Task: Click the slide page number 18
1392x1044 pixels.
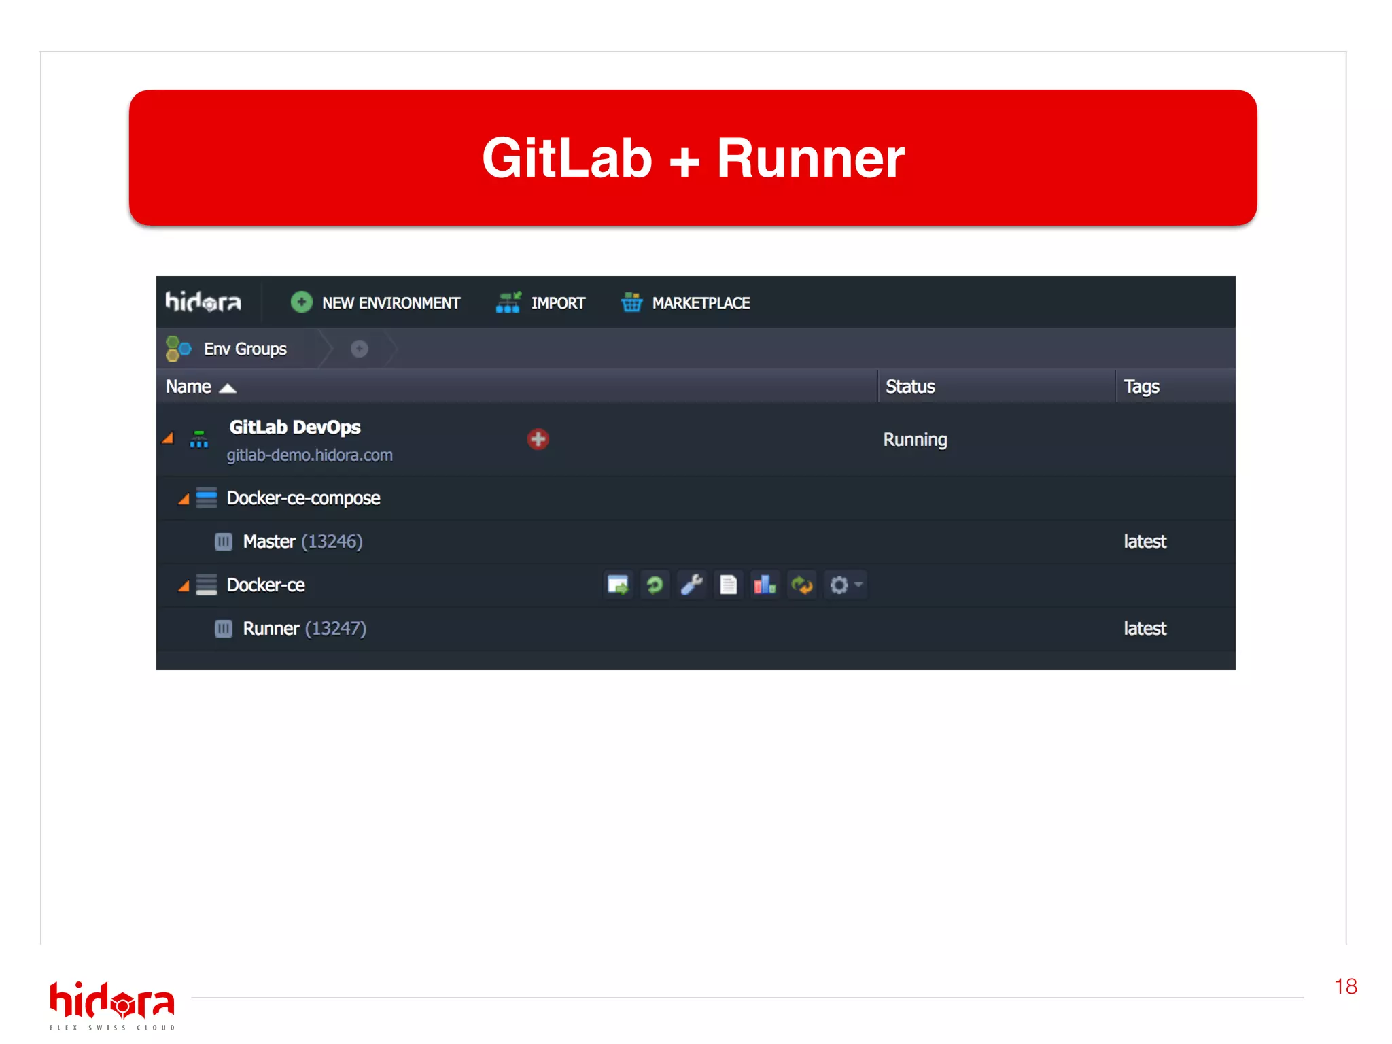Action: click(x=1346, y=987)
